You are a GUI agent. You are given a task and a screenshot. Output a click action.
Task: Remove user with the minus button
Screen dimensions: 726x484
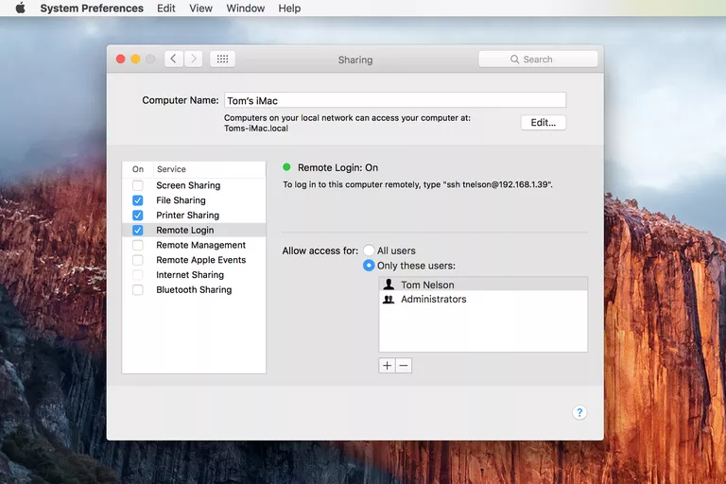pyautogui.click(x=404, y=366)
